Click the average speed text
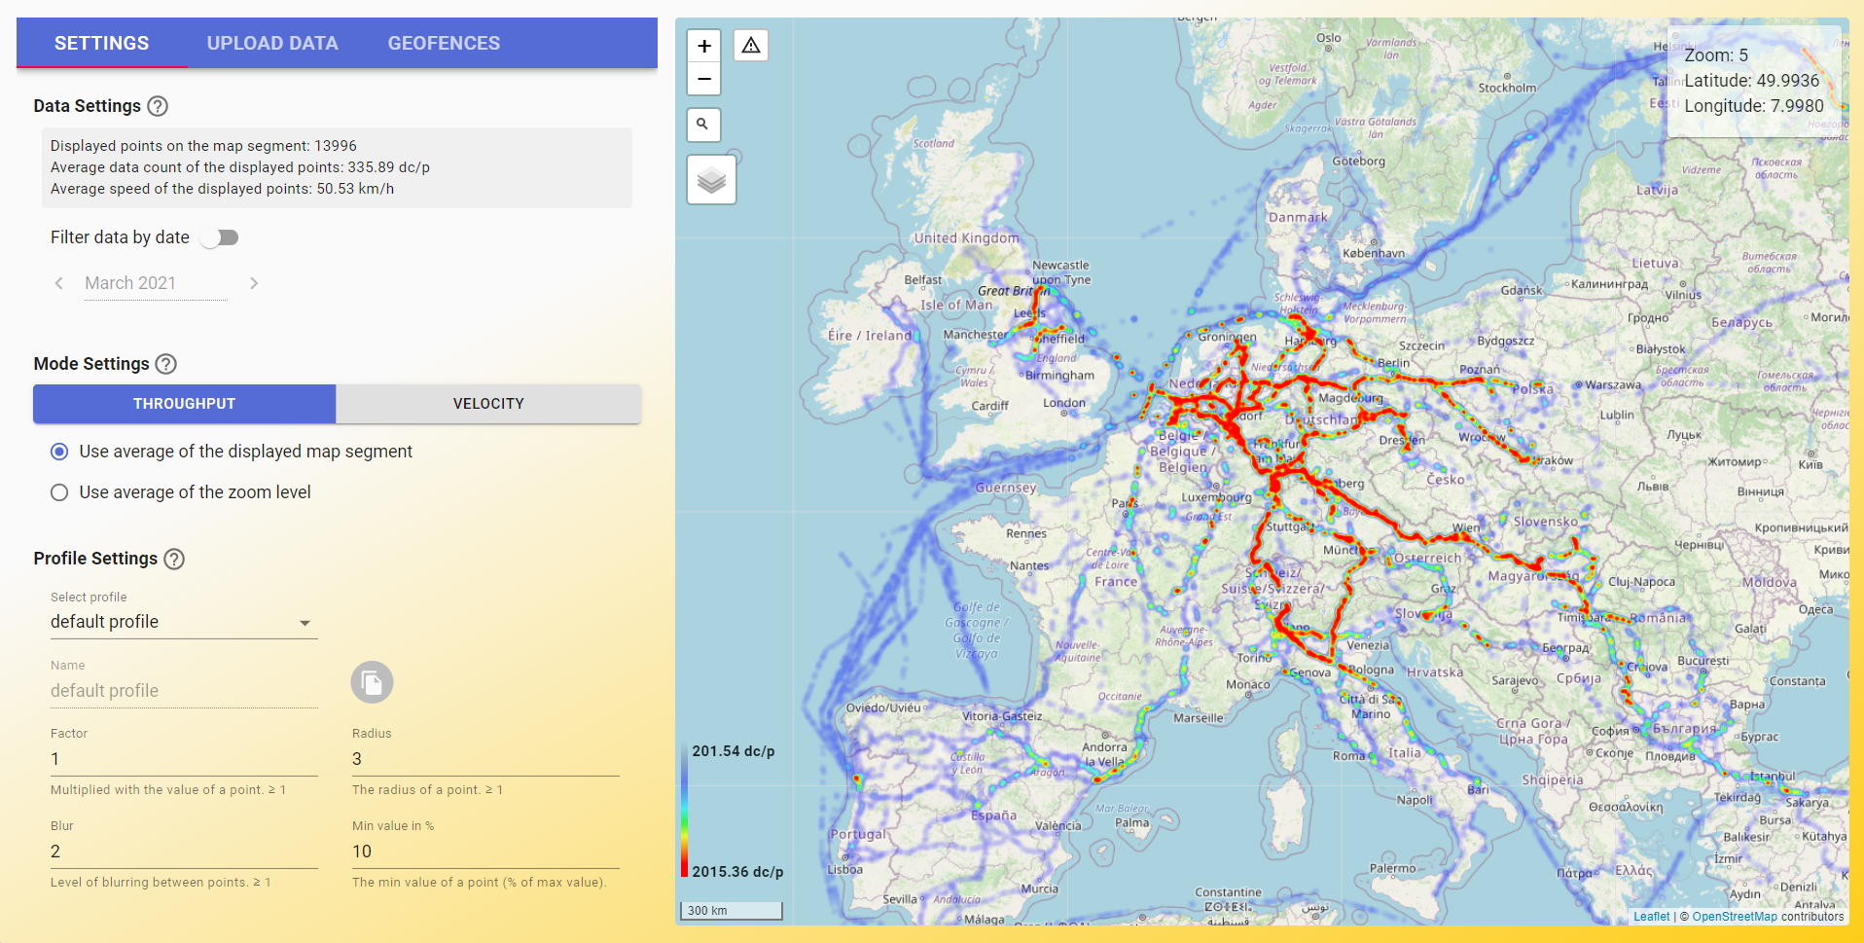Image resolution: width=1864 pixels, height=943 pixels. tap(222, 189)
